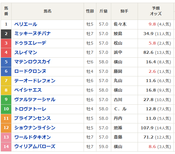Click horse name ペイシャエス
This screenshot has height=154, width=175.
pos(28,90)
